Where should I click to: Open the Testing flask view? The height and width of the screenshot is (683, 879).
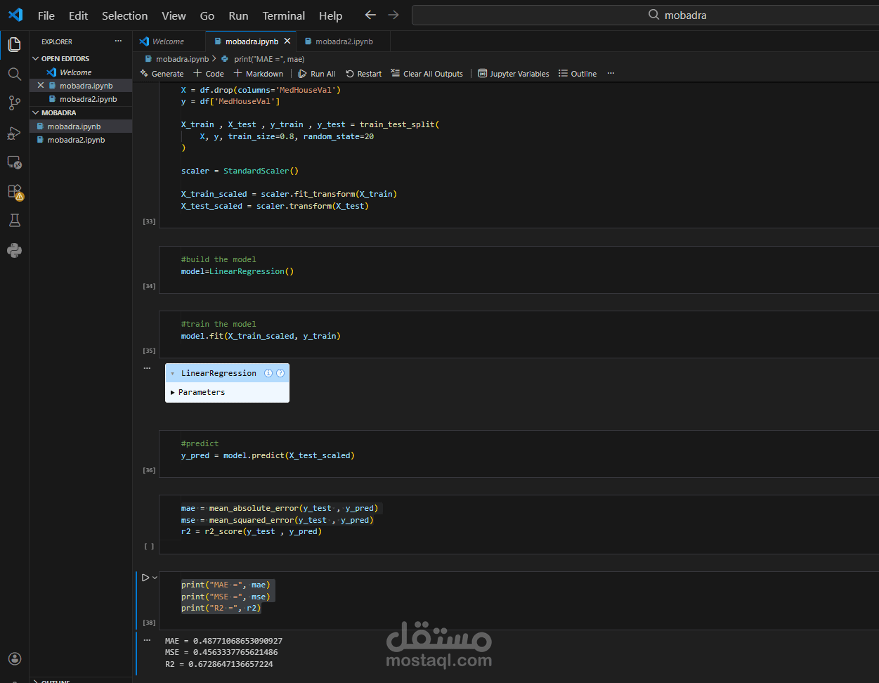point(14,221)
